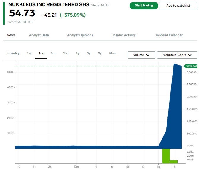Display the Max time range
Screen dimensions: 201x172
point(113,53)
